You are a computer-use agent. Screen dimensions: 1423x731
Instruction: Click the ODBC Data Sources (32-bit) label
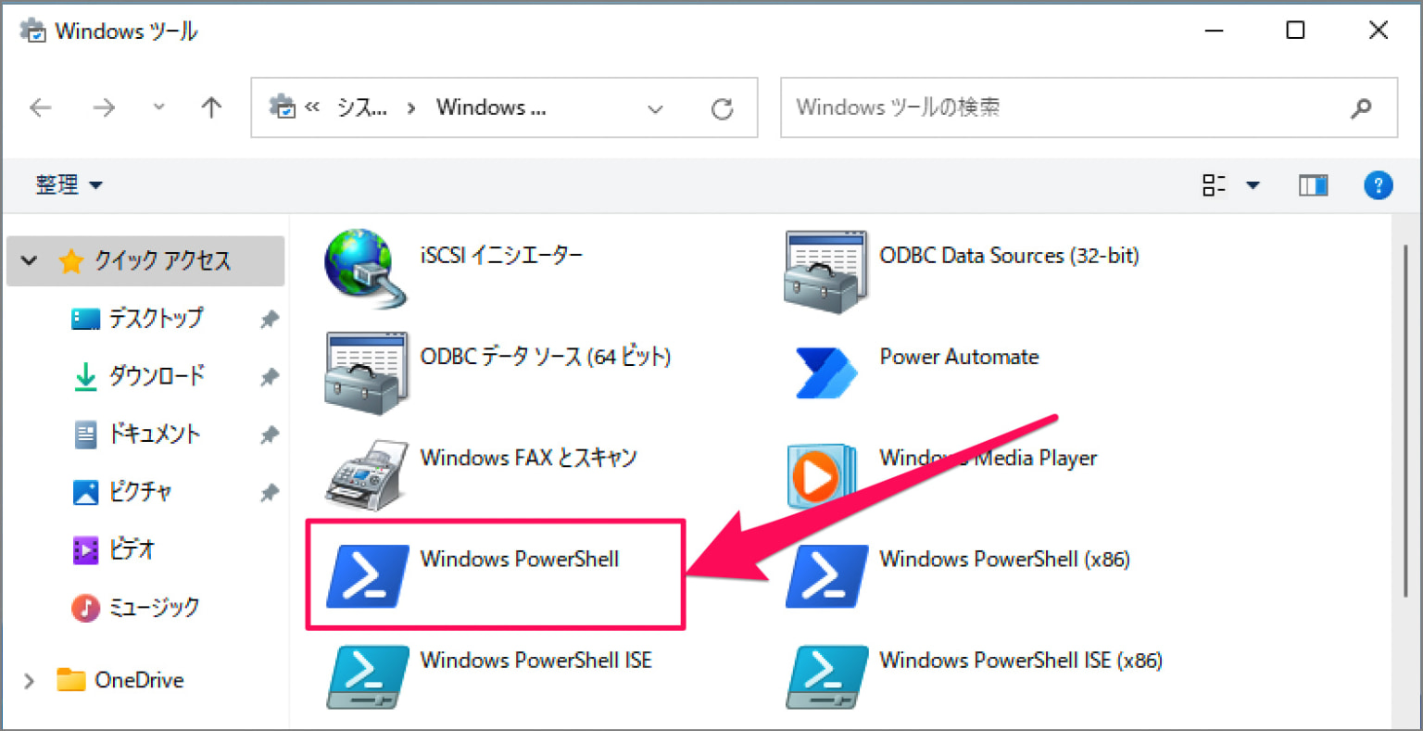[x=1009, y=256]
